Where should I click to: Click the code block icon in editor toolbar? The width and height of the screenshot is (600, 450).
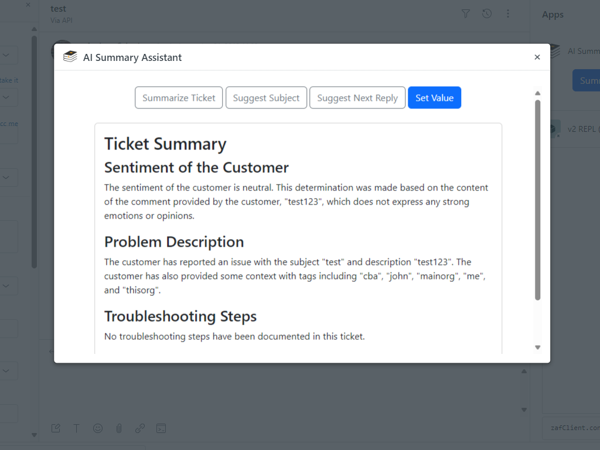(x=161, y=428)
